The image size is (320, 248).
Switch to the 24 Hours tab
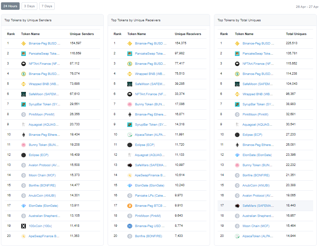click(10, 6)
